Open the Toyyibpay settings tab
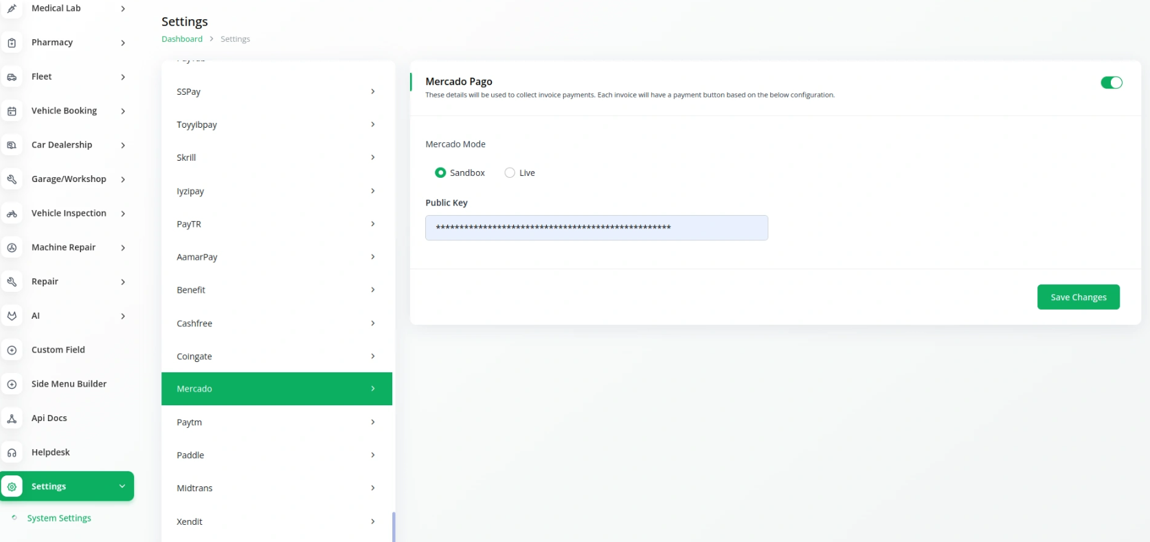 tap(277, 124)
